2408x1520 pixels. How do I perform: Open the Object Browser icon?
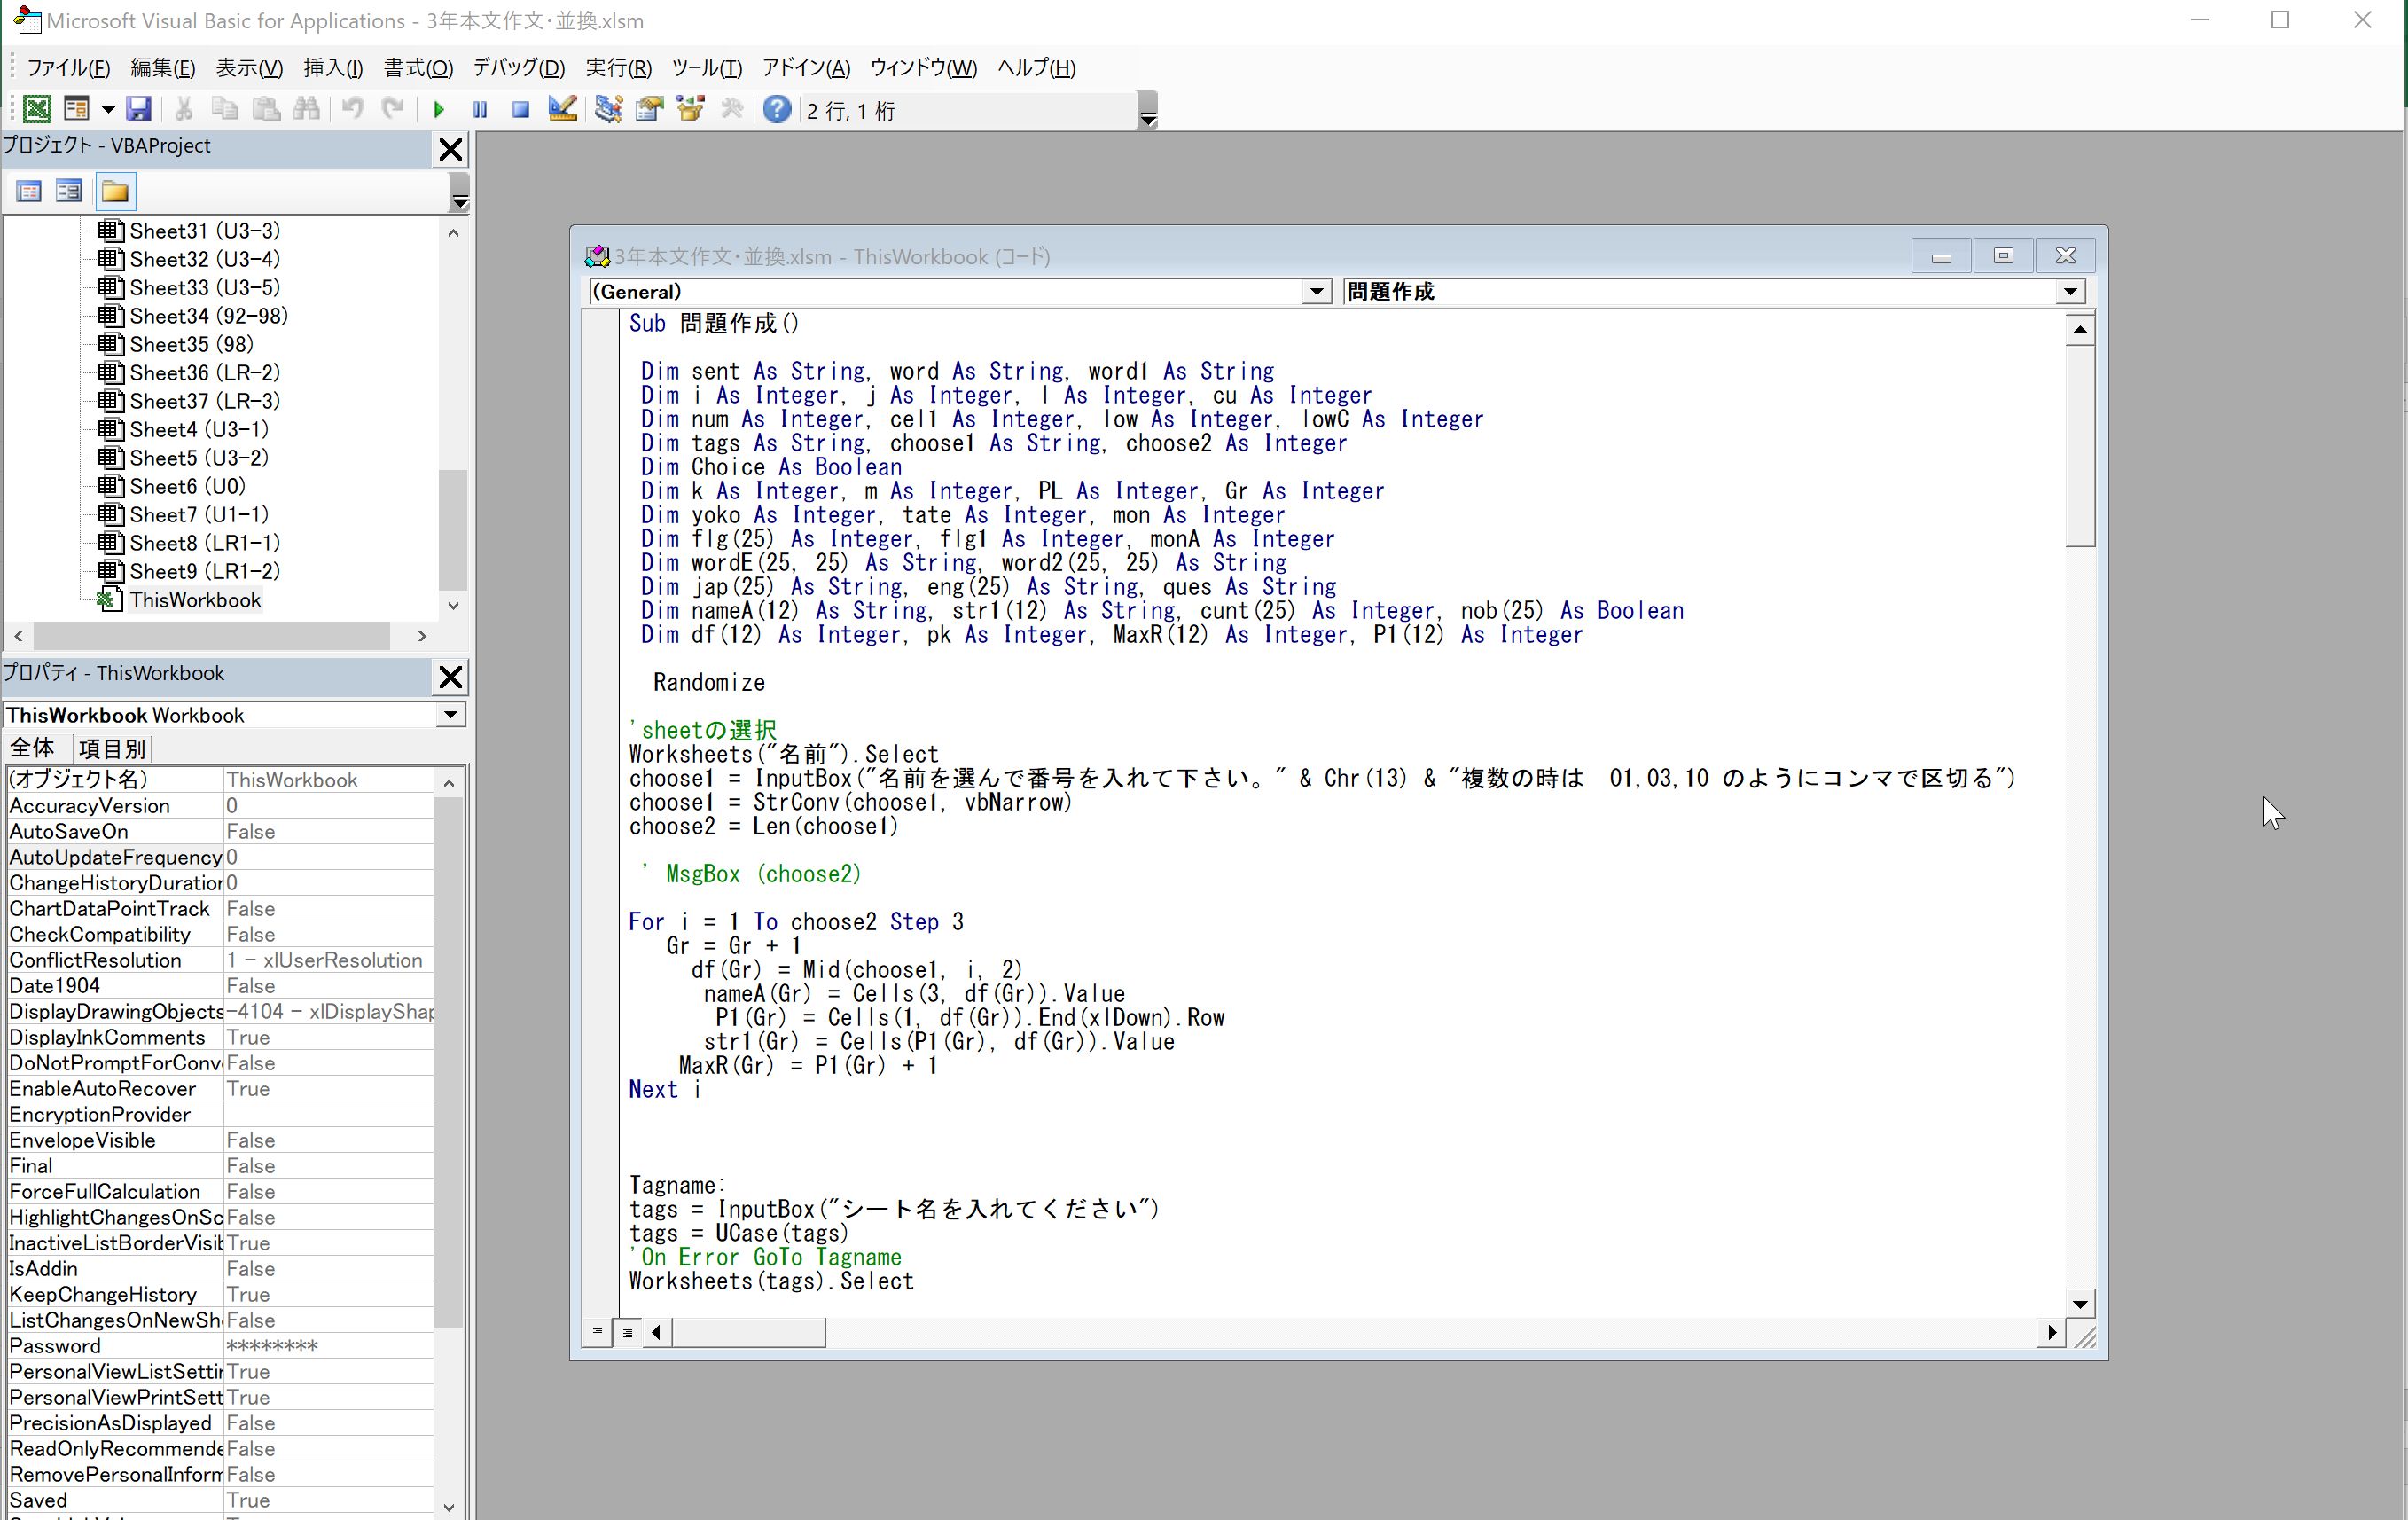690,109
